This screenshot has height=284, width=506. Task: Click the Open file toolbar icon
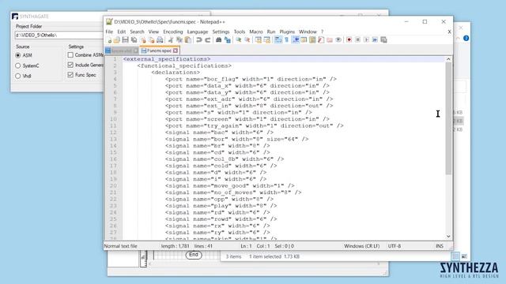117,40
